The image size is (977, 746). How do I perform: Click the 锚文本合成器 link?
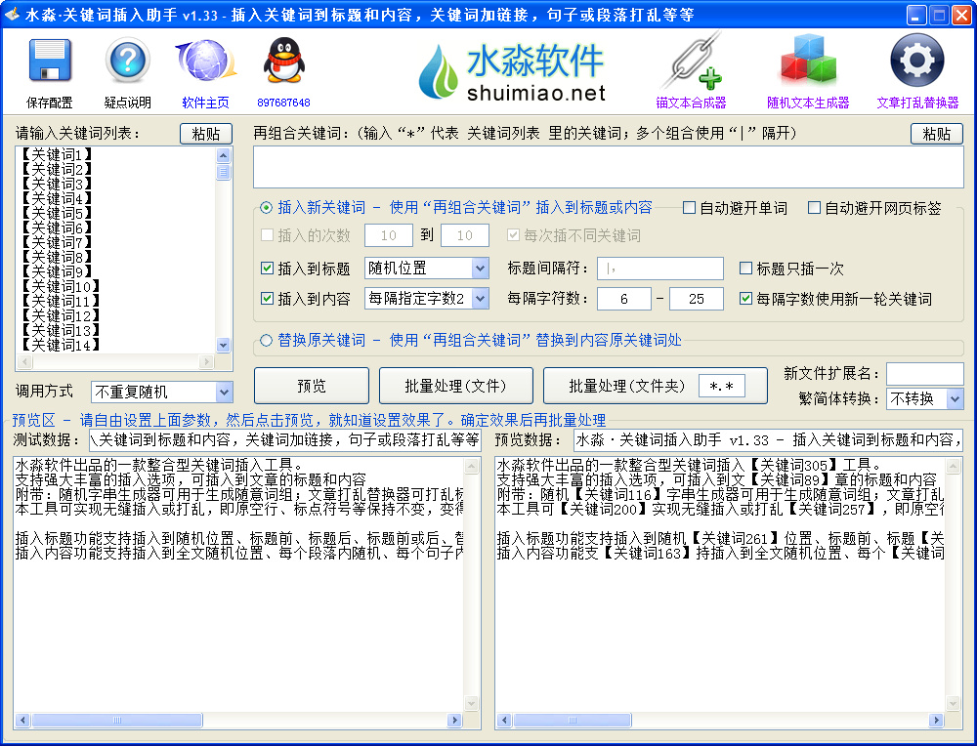coord(691,103)
